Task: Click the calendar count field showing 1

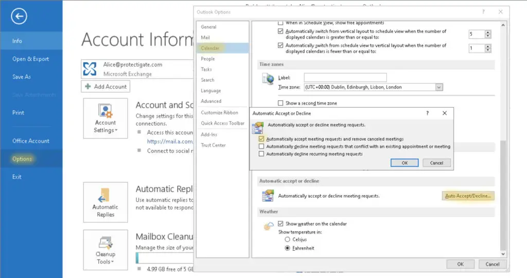Action: pyautogui.click(x=477, y=48)
